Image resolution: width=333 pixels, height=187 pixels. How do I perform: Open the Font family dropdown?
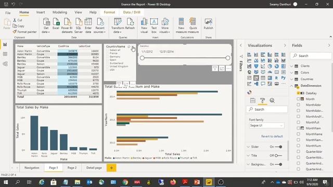tap(266, 126)
